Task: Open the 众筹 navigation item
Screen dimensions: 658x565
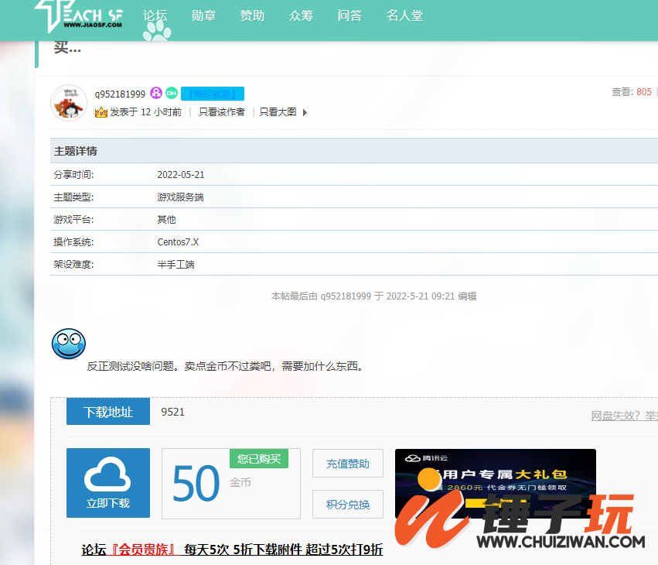Action: [301, 16]
